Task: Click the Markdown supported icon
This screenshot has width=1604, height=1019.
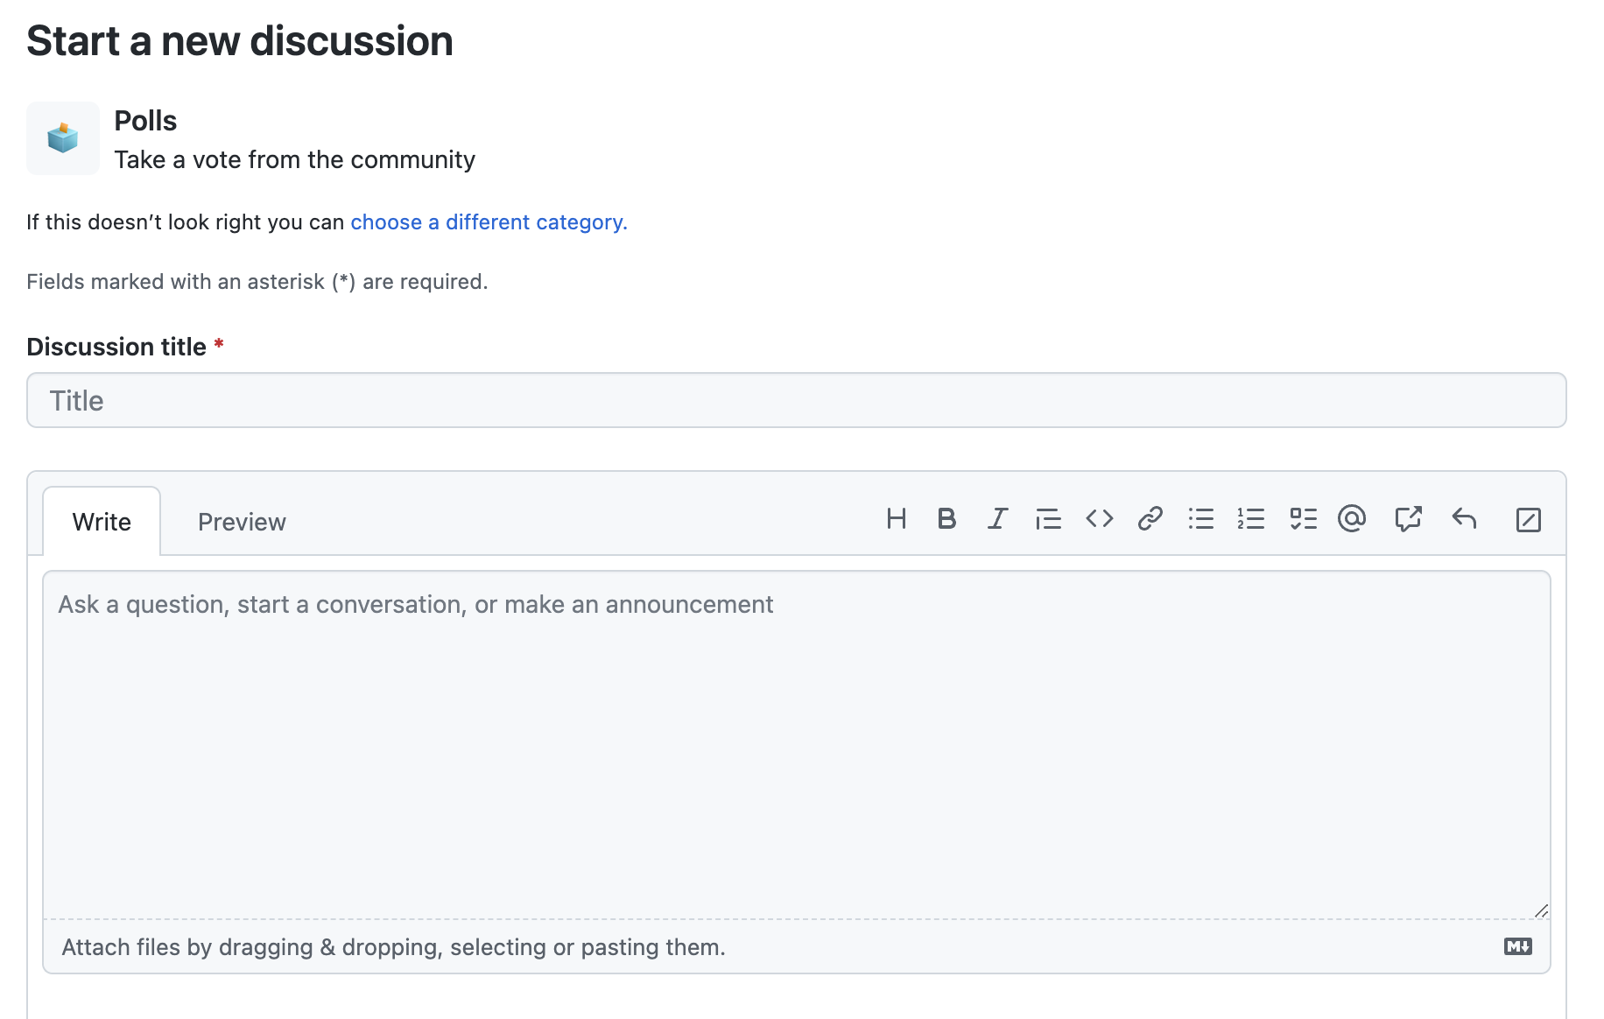Action: coord(1519,946)
